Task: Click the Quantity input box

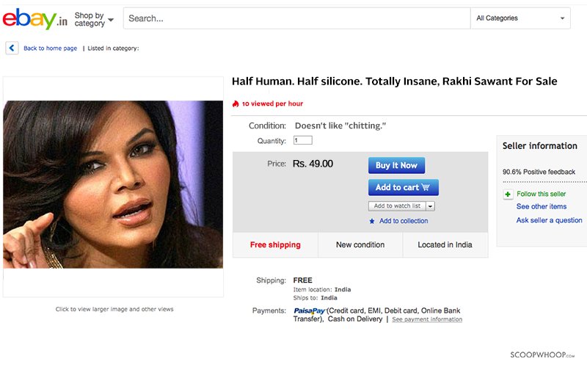Action: [303, 140]
